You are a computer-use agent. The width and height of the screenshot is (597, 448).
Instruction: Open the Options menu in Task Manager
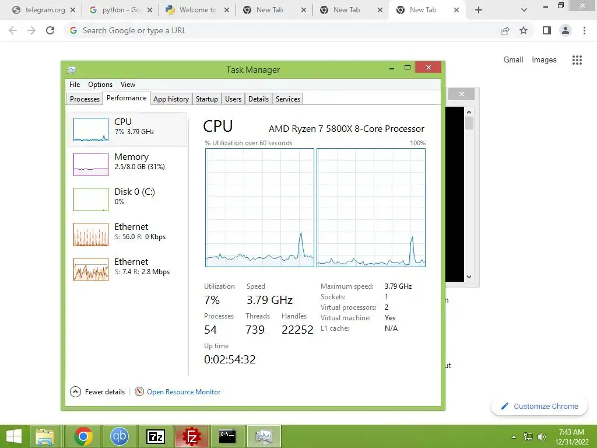point(100,85)
